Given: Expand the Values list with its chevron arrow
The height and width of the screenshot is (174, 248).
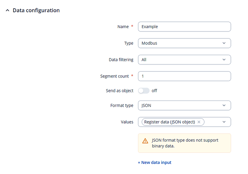Looking at the screenshot, I should click(224, 122).
